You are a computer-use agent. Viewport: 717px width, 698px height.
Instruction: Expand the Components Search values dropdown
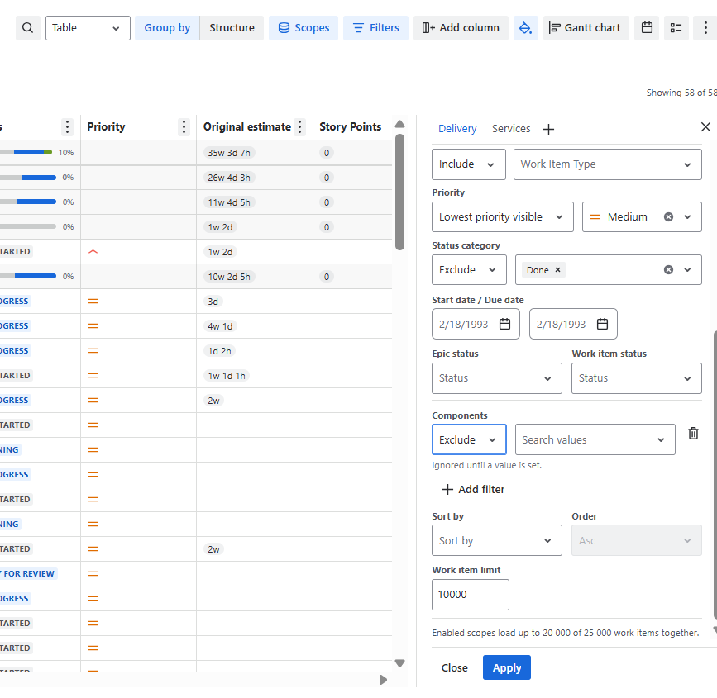tap(595, 439)
